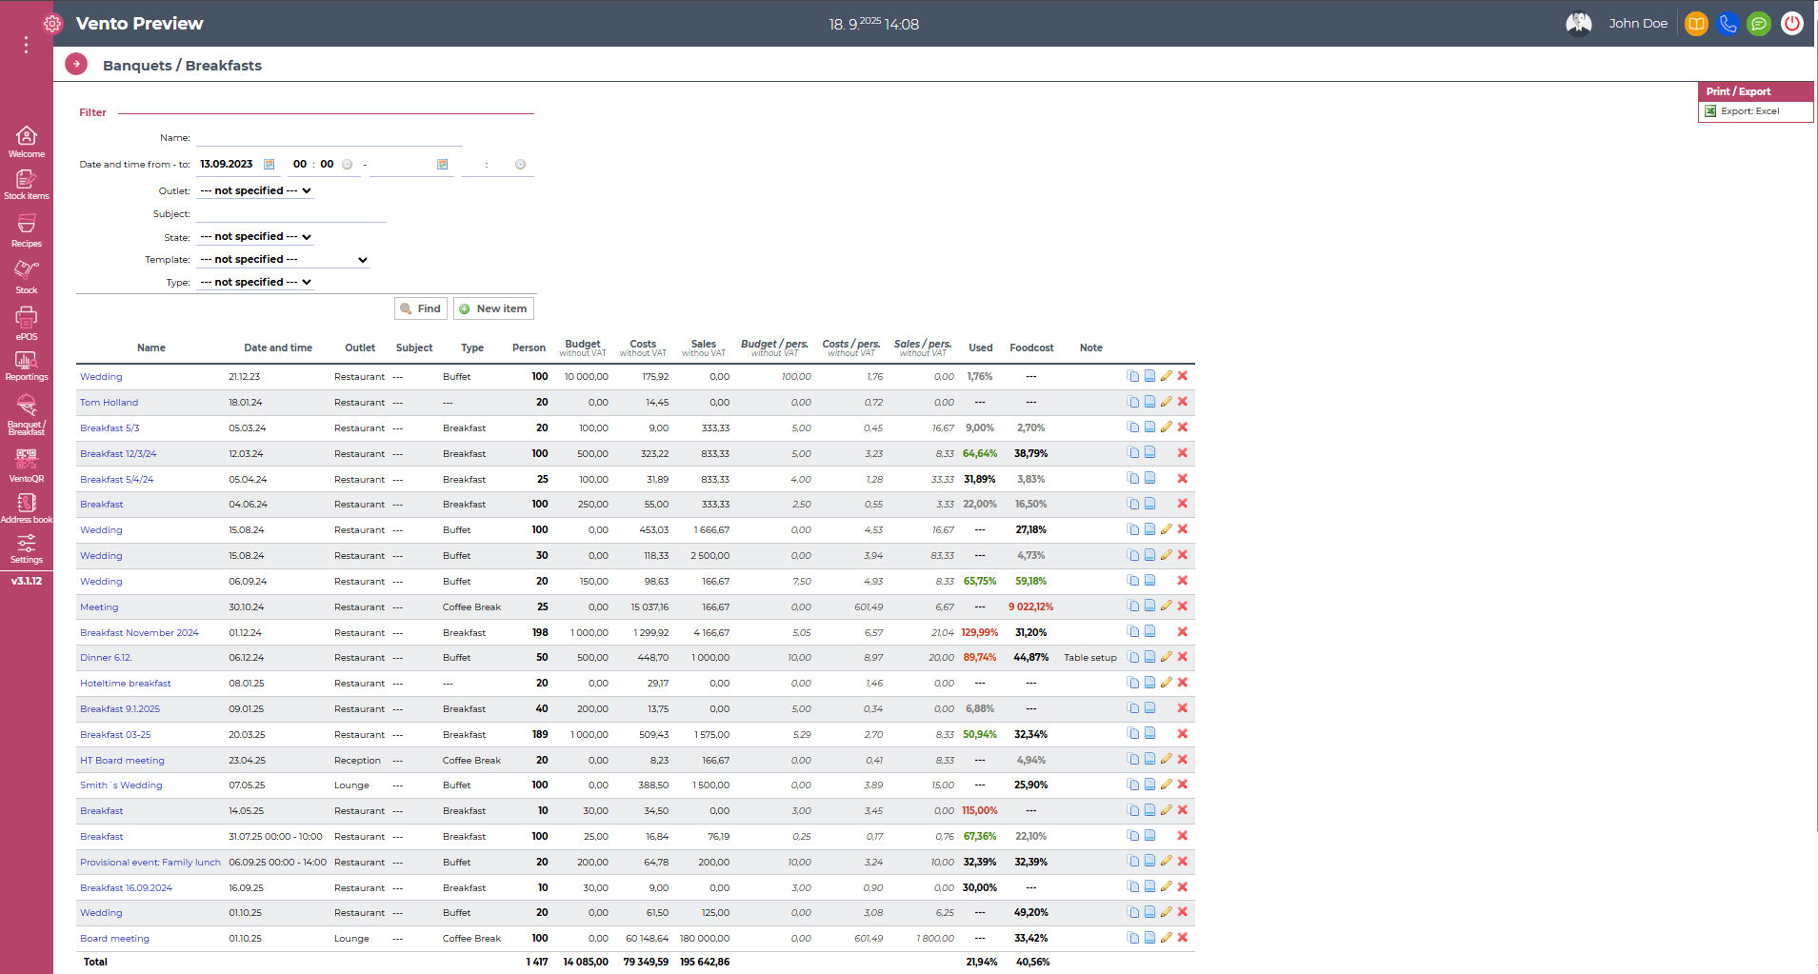The width and height of the screenshot is (1818, 974).
Task: Open Reportings from the sidebar
Action: [27, 366]
